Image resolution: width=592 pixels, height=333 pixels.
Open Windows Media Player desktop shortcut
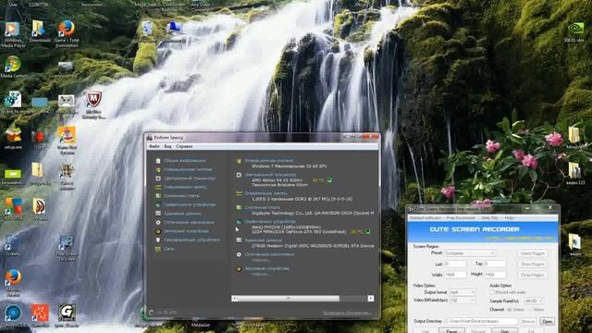click(x=13, y=34)
